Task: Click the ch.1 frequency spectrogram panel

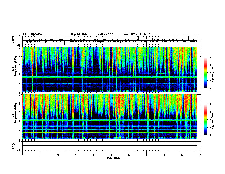Action: (x=110, y=69)
